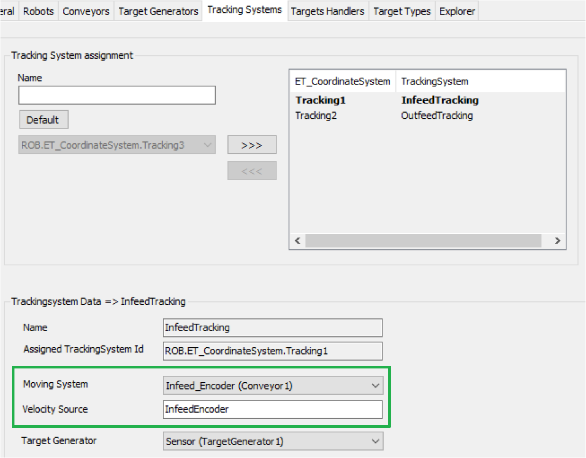Switch to the Robots tab
Image resolution: width=586 pixels, height=458 pixels.
tap(38, 11)
